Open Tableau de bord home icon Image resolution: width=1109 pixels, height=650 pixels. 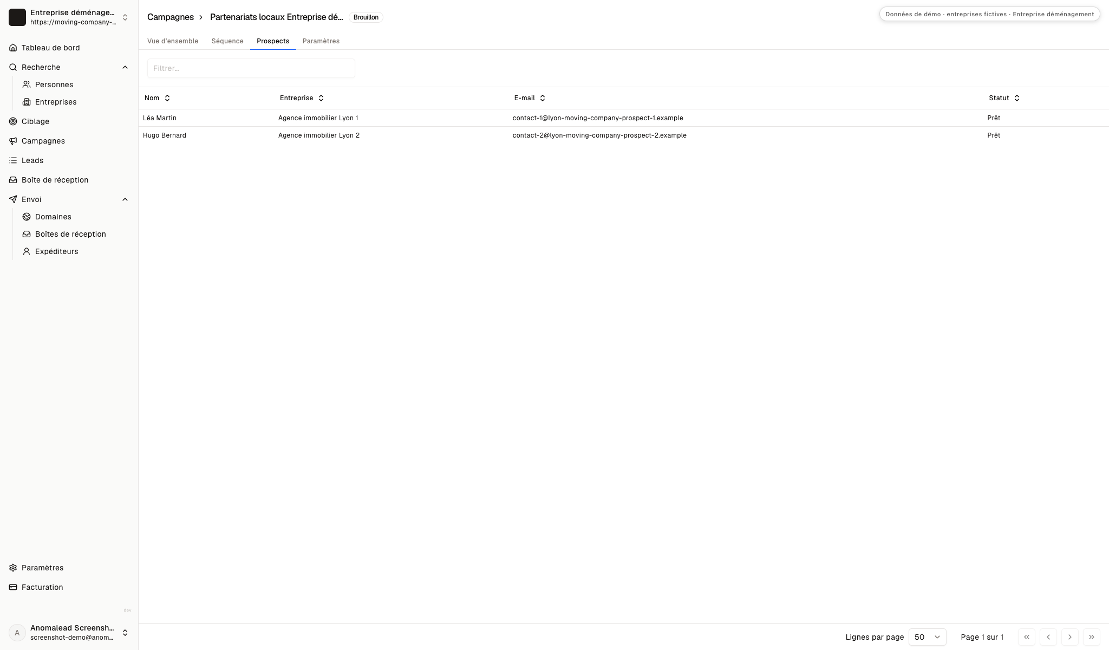[13, 48]
